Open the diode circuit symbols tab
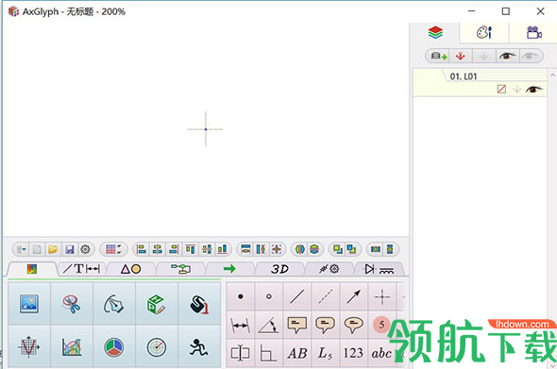 pos(379,269)
